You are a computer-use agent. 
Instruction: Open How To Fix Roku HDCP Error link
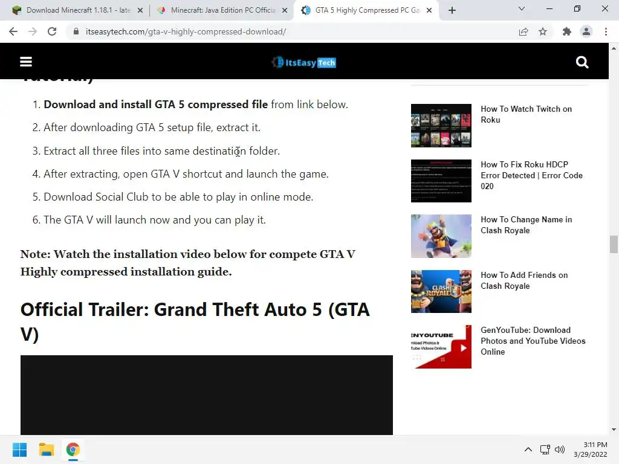pyautogui.click(x=531, y=175)
